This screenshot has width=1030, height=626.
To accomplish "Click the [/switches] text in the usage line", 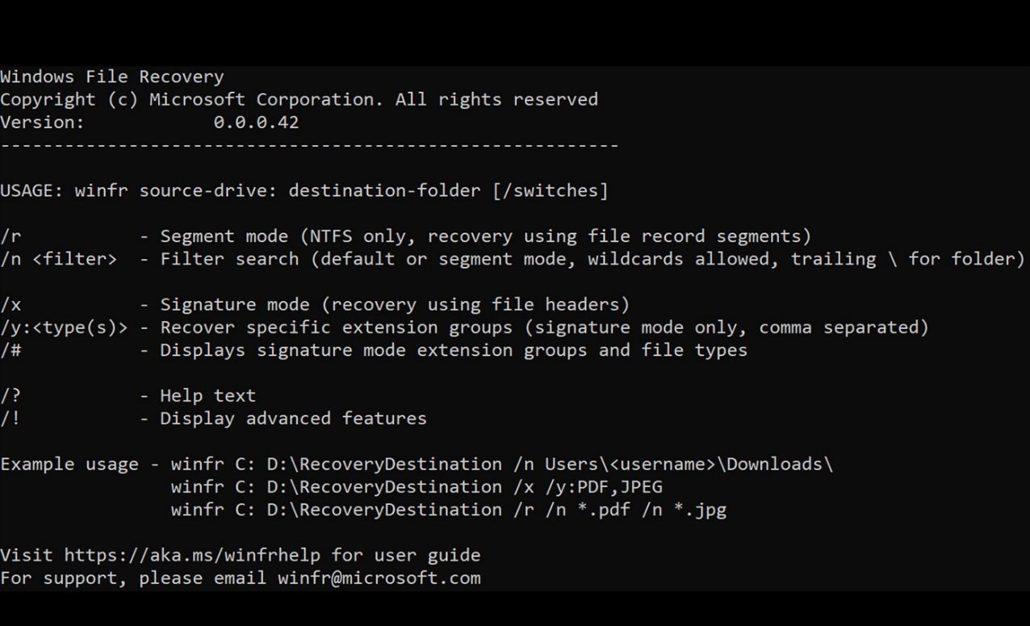I will click(550, 191).
